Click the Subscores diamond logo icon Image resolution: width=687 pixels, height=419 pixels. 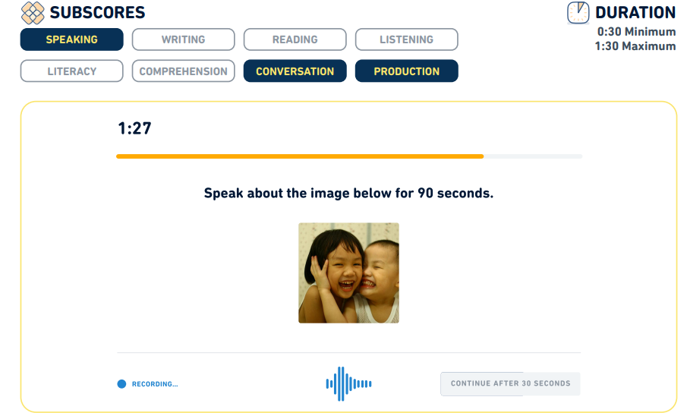tap(33, 13)
